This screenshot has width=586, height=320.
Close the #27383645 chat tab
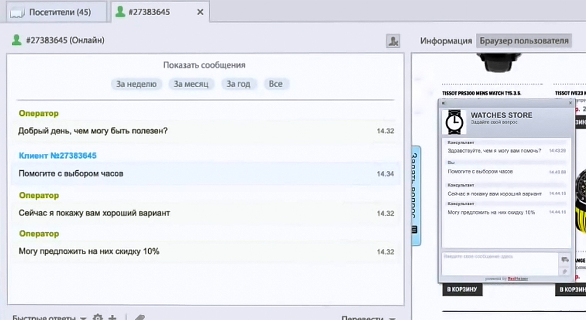[200, 12]
